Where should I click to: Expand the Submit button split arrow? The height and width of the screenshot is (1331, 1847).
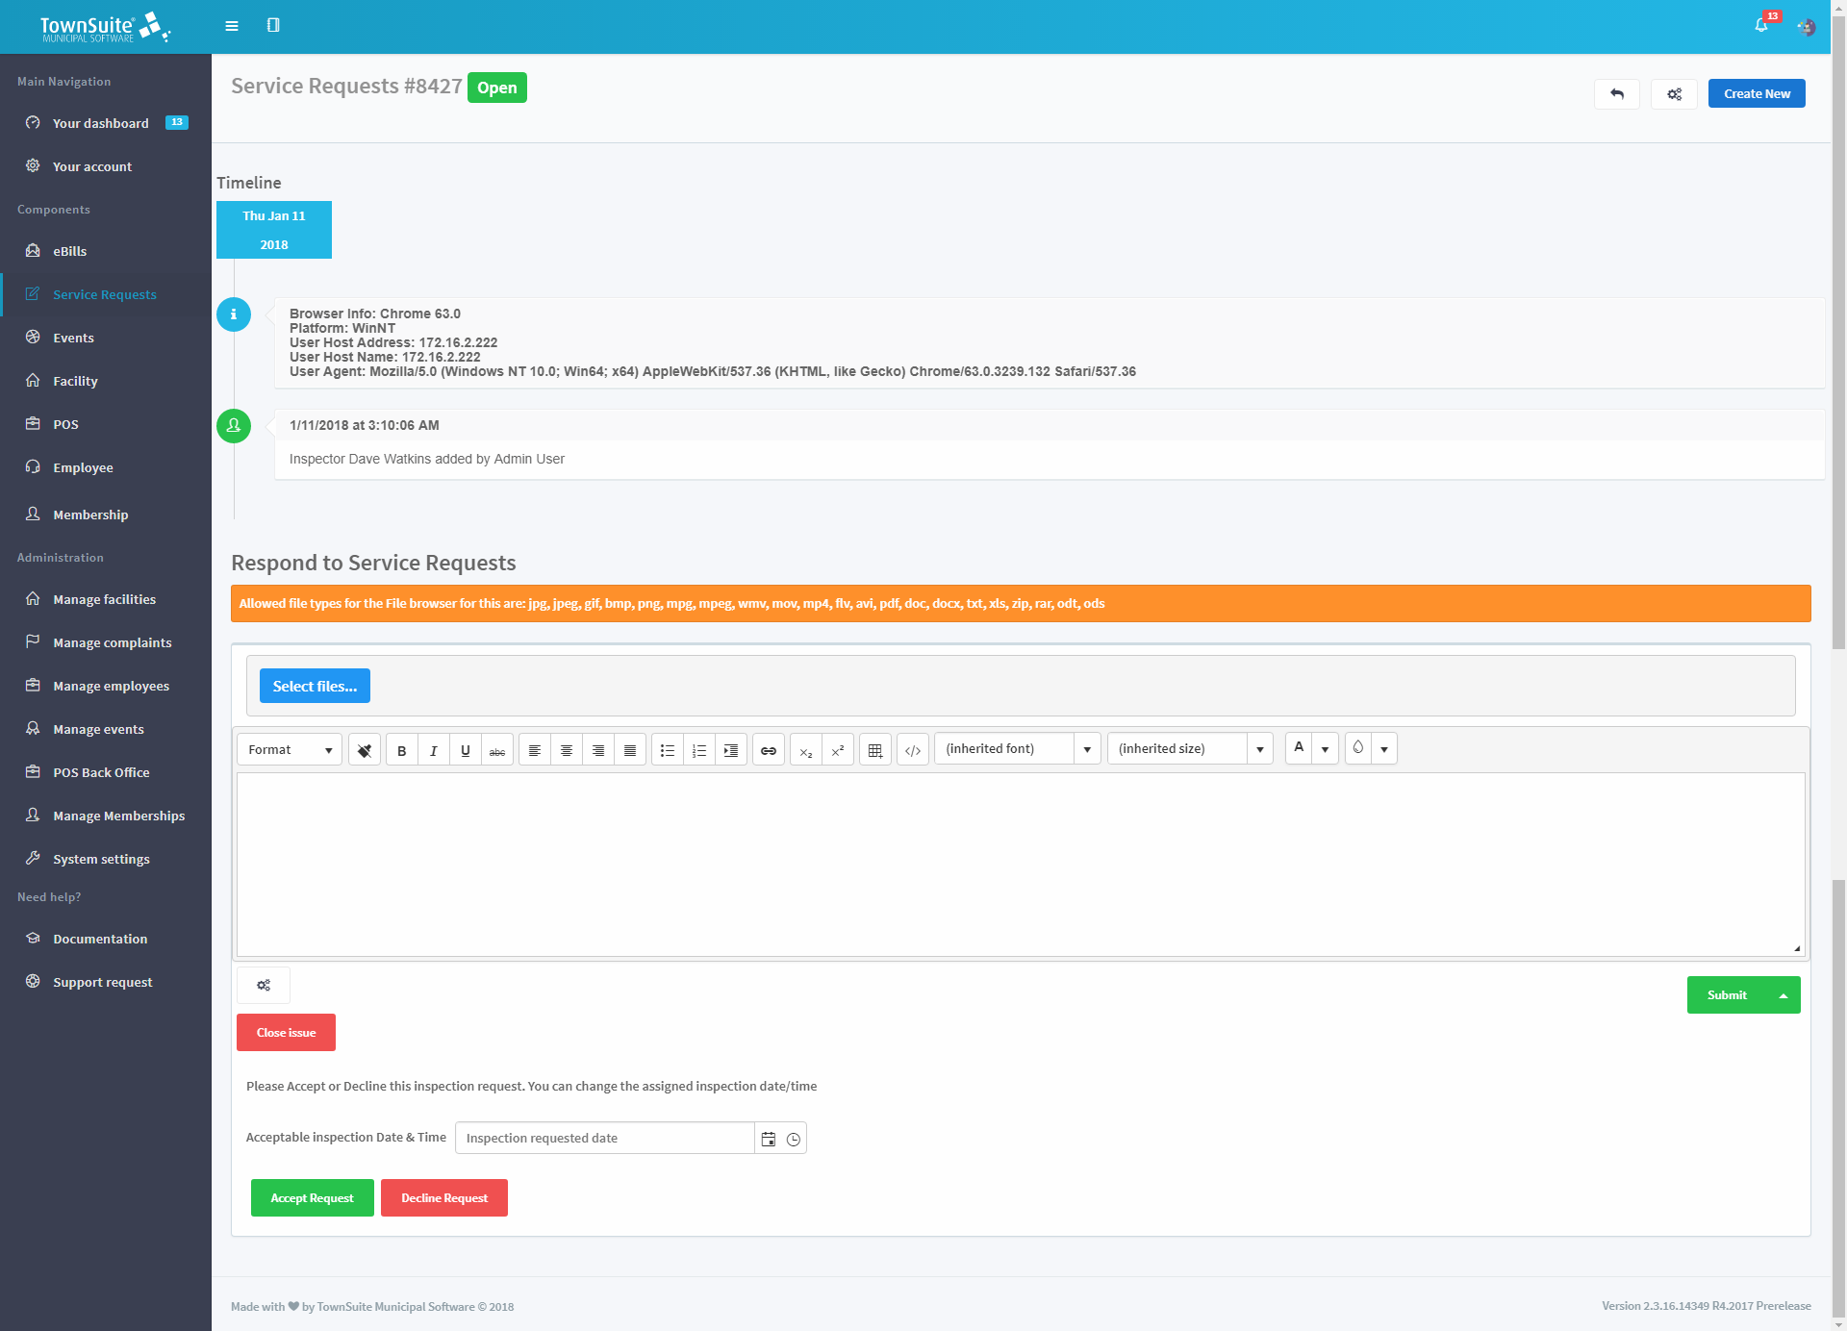1783,994
